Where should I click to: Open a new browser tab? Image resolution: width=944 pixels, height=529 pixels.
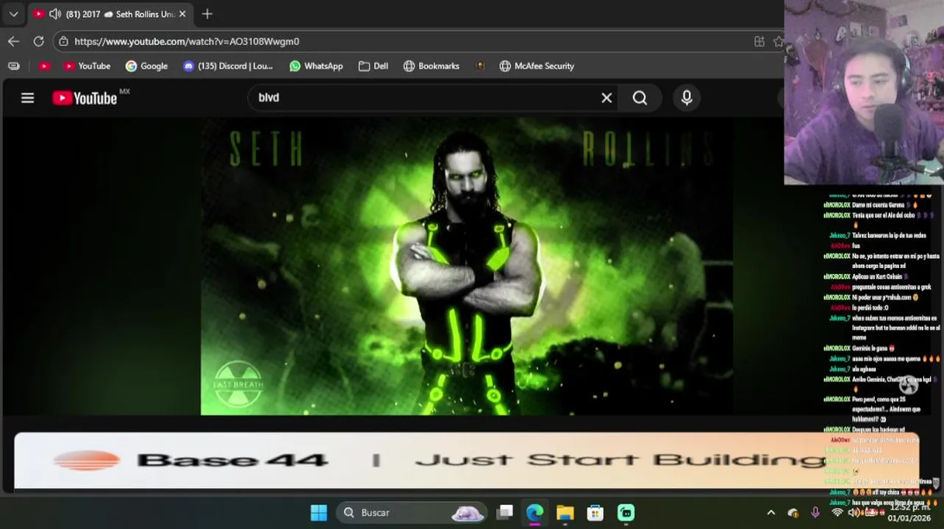click(x=207, y=14)
